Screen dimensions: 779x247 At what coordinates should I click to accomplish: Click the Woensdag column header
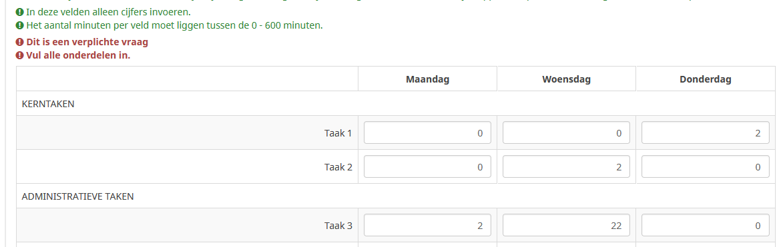click(566, 79)
